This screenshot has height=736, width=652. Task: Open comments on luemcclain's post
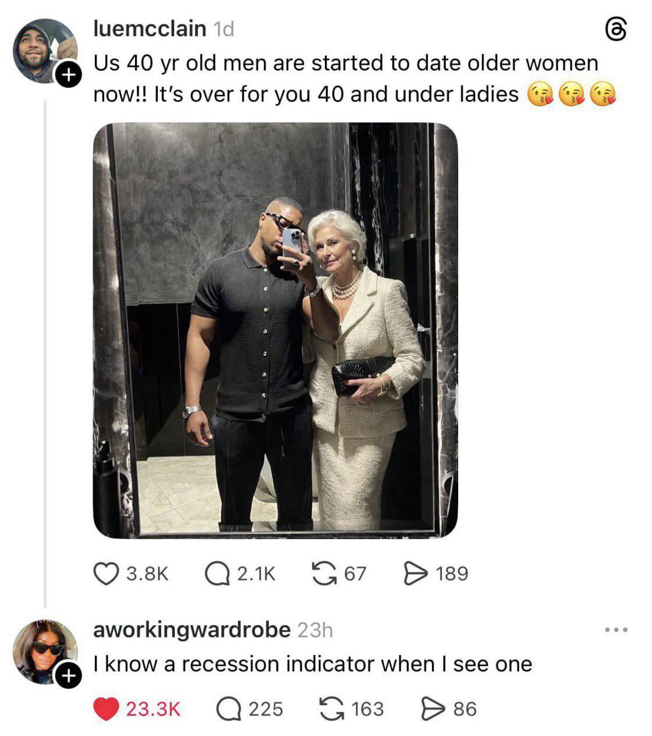coord(217,574)
